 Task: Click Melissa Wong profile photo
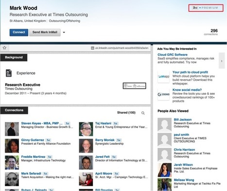pos(164,185)
